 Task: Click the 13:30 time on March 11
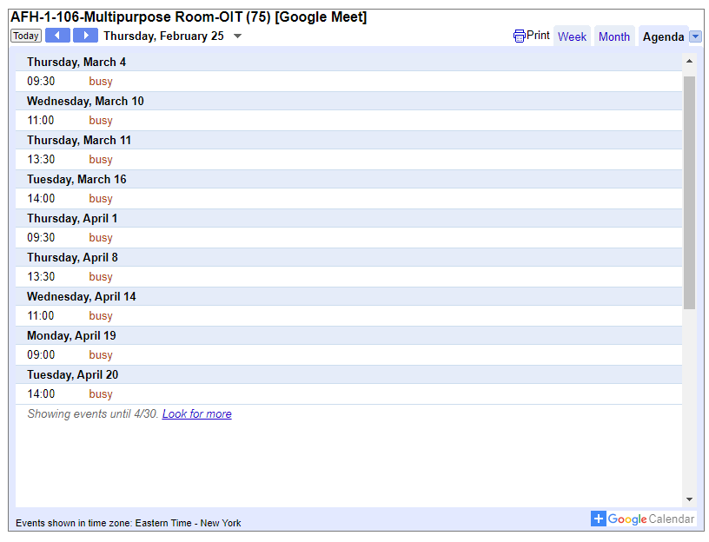click(x=41, y=160)
